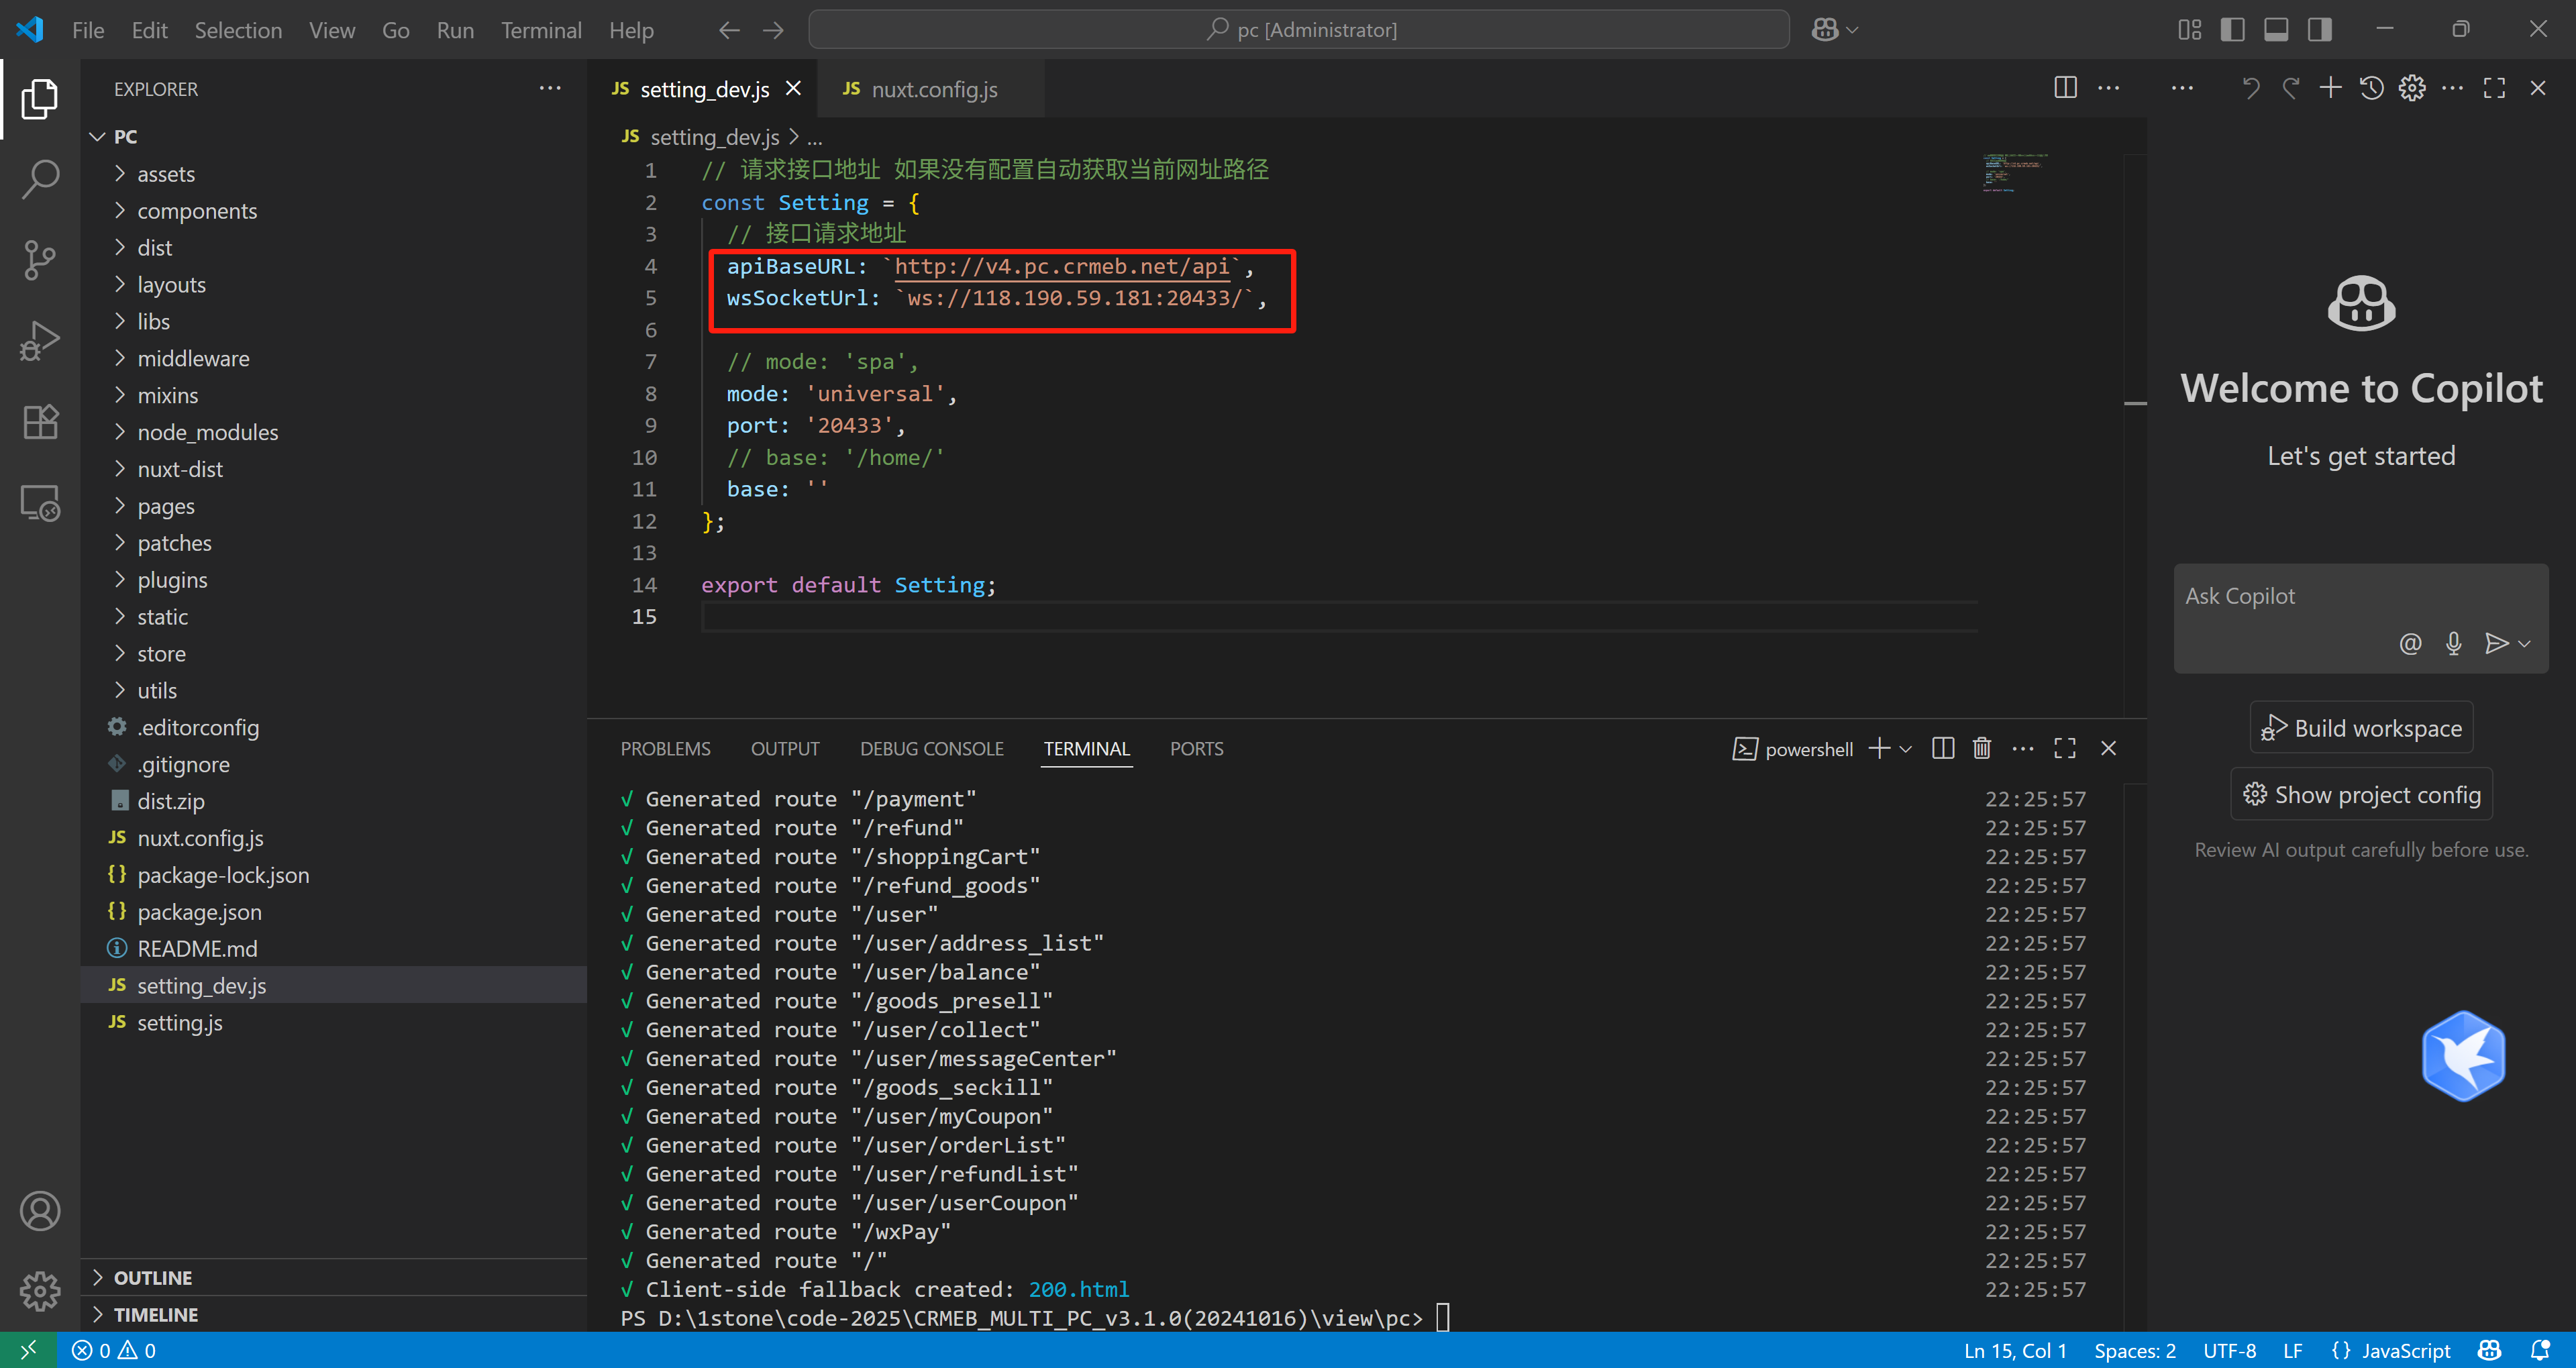Open the Source Control view icon
2576x1368 pixels.
40,261
